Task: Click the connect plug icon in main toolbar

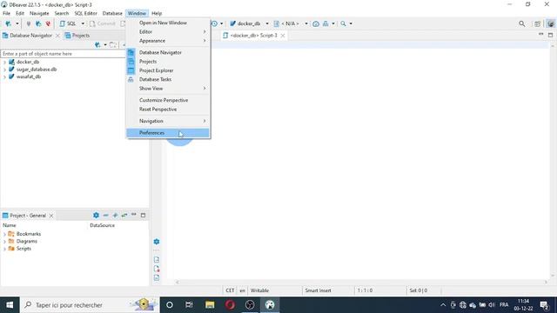Action: (x=29, y=23)
